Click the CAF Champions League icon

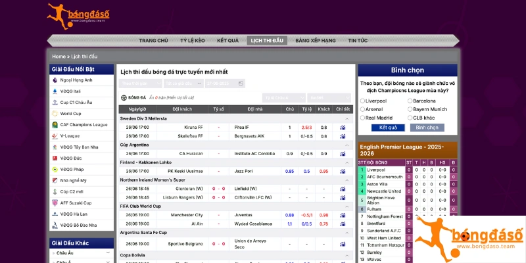tap(54, 125)
